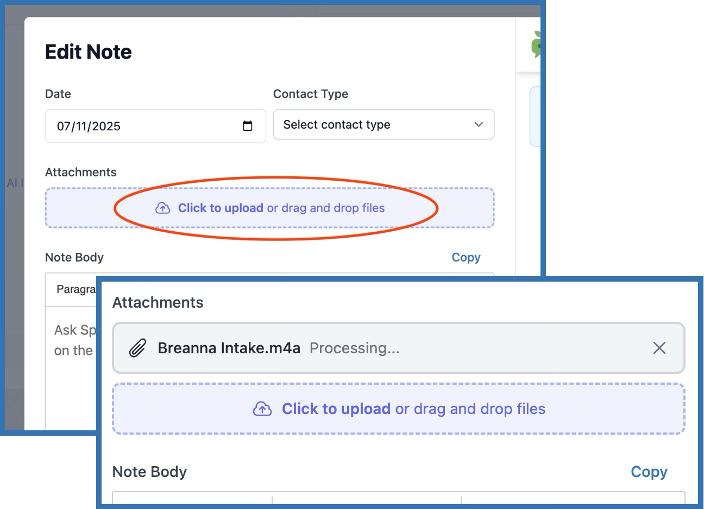Click the "Processing..." status on the attachment

pyautogui.click(x=354, y=348)
